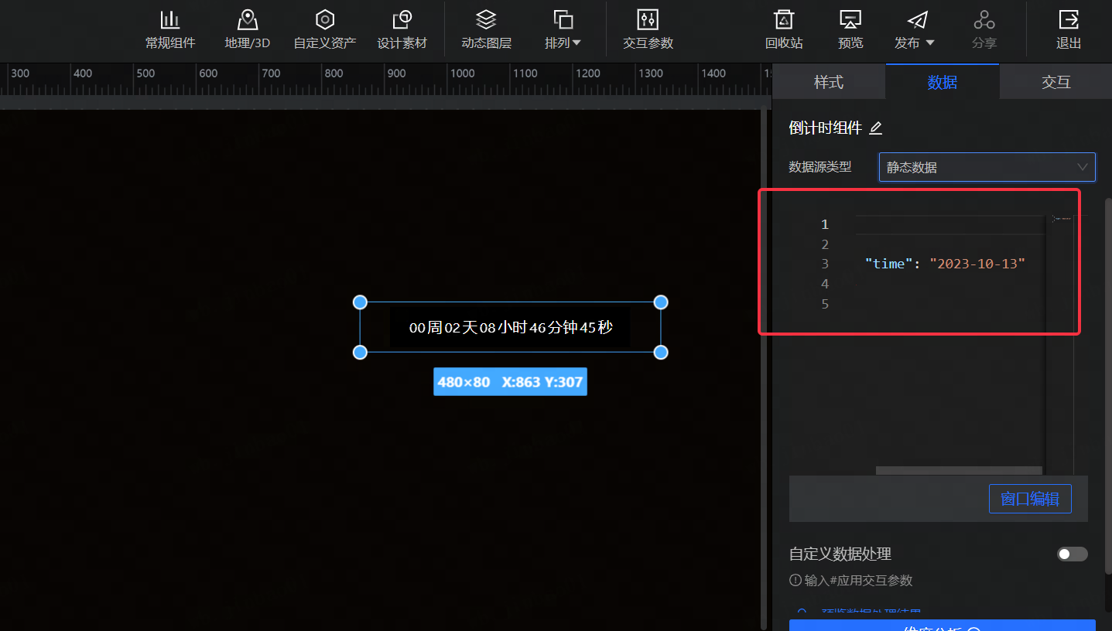Open the 回收站
1112x631 pixels.
(783, 29)
